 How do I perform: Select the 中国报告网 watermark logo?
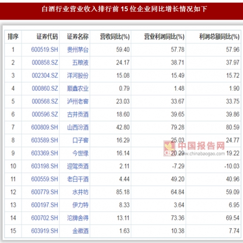point(194,148)
